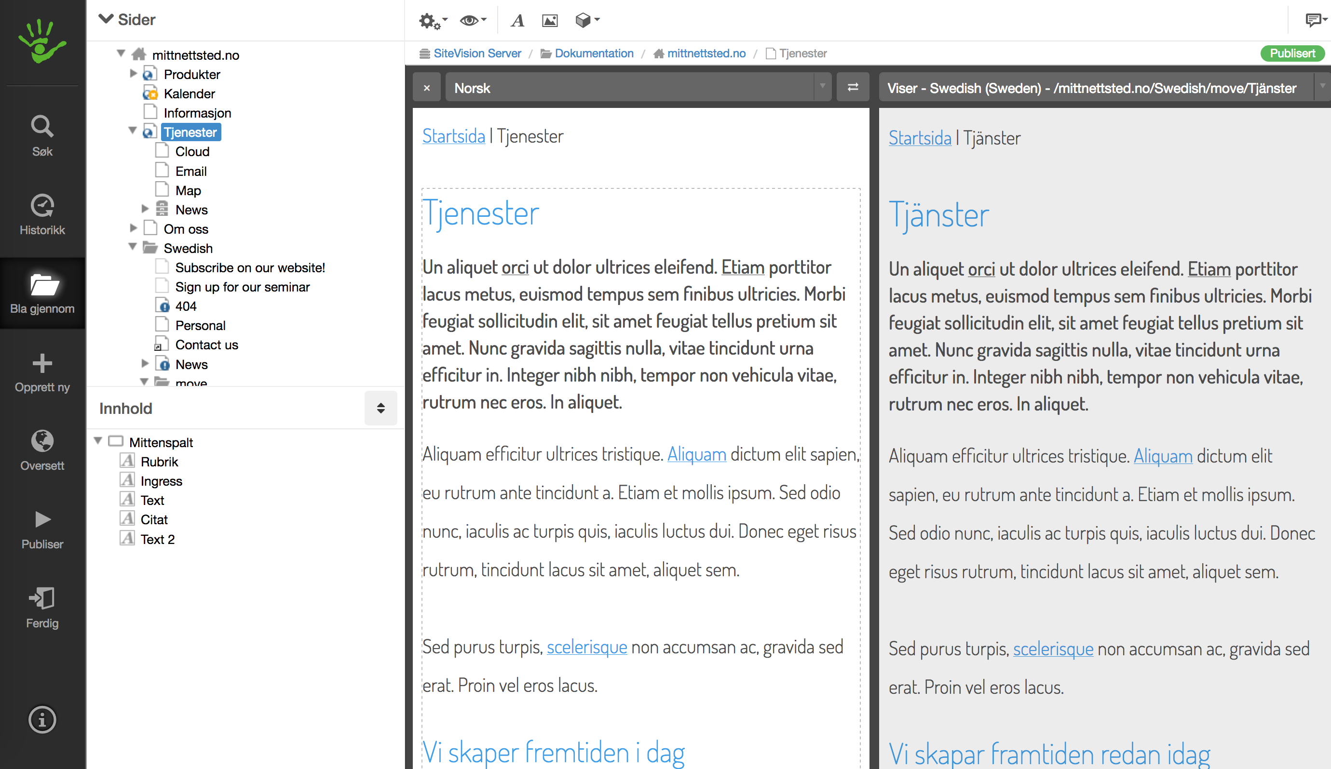Click the Swedish folder icon in tree

pos(150,248)
